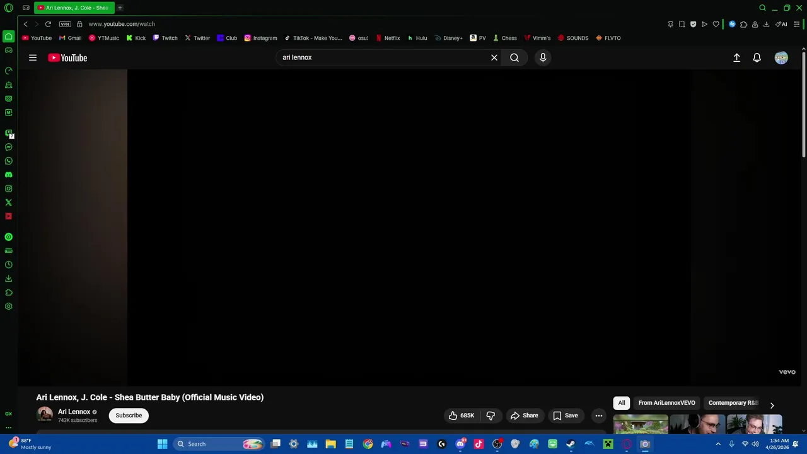Open the AI assistant toolbar button

click(781, 24)
